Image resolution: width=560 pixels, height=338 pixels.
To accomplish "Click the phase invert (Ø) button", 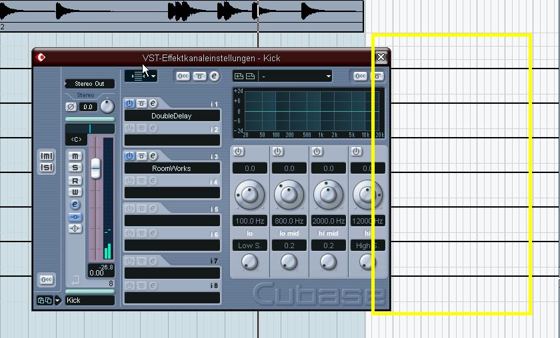I will (x=71, y=106).
